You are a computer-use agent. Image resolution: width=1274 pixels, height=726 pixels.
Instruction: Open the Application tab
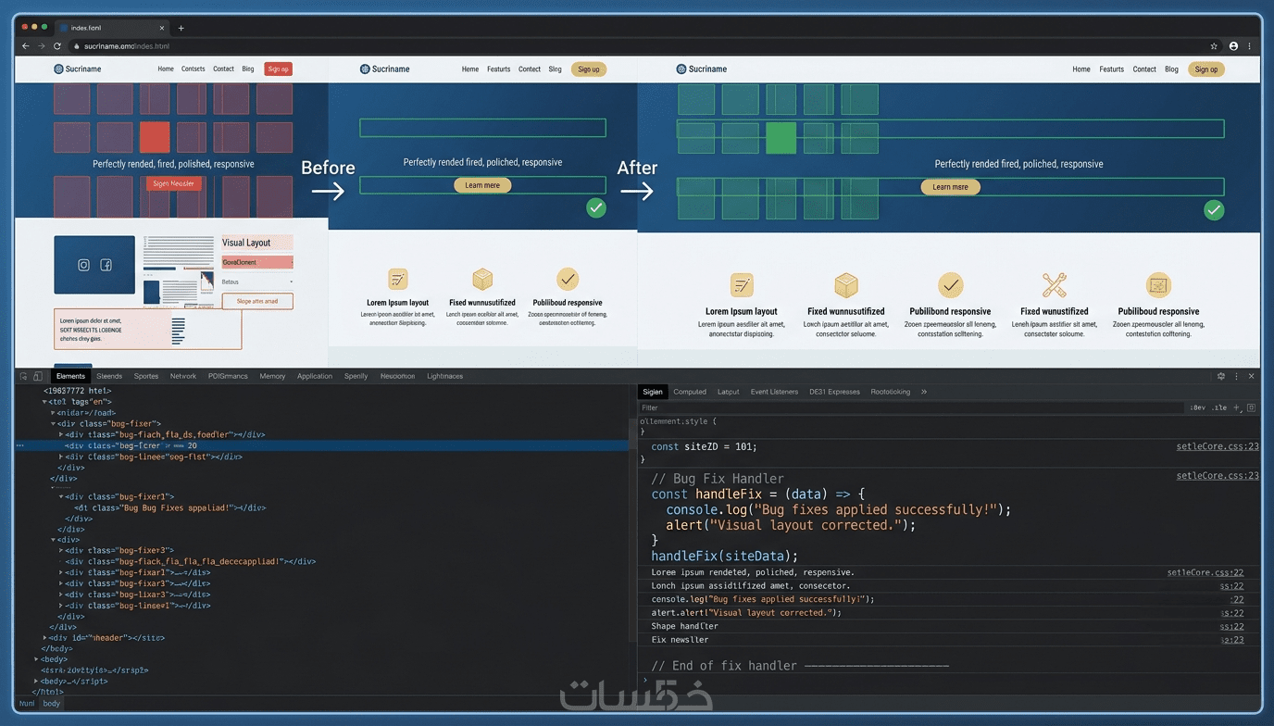[315, 376]
